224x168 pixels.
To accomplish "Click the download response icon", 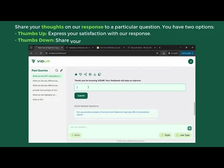I will (95, 74).
